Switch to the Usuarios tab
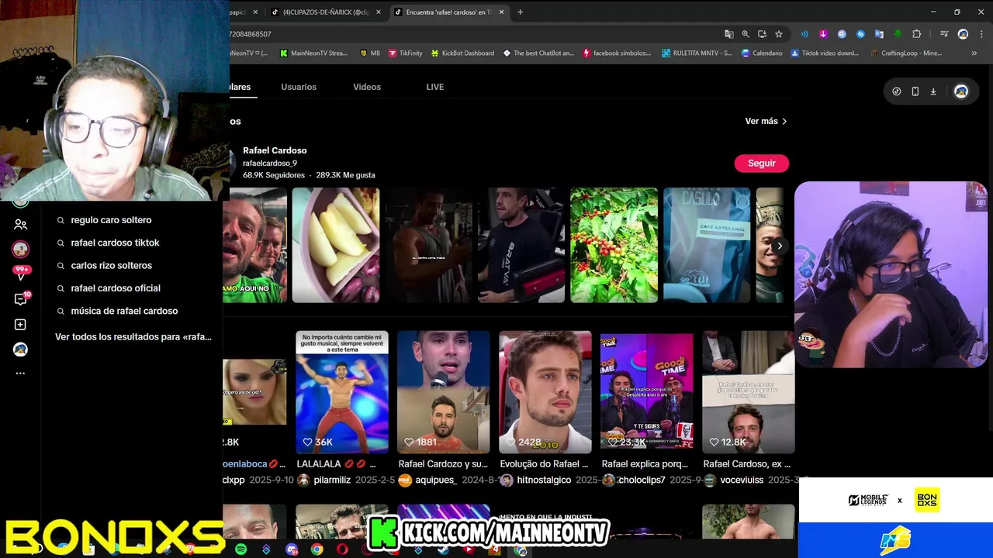The width and height of the screenshot is (993, 558). pos(299,87)
